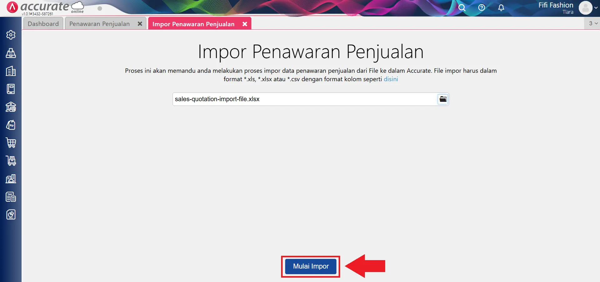This screenshot has width=600, height=282.
Task: Switch to the Penawaran Penjualan tab
Action: coord(99,23)
